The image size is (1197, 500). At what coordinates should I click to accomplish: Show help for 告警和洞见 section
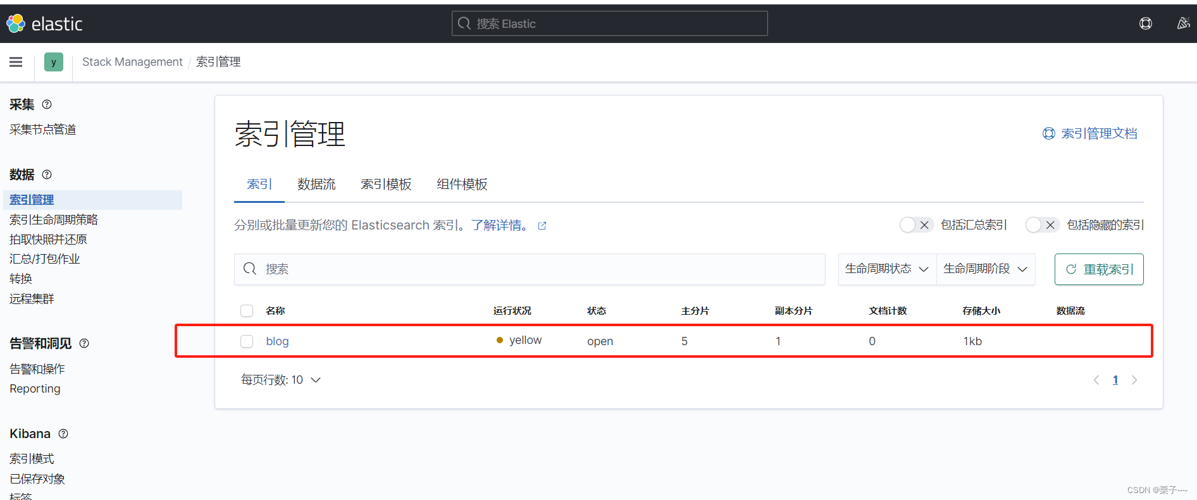coord(84,343)
